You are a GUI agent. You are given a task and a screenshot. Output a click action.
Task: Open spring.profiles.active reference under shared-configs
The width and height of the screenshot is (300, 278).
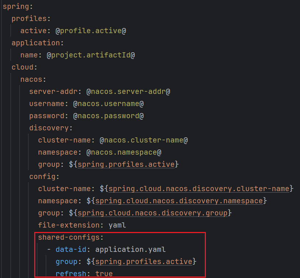(x=144, y=262)
